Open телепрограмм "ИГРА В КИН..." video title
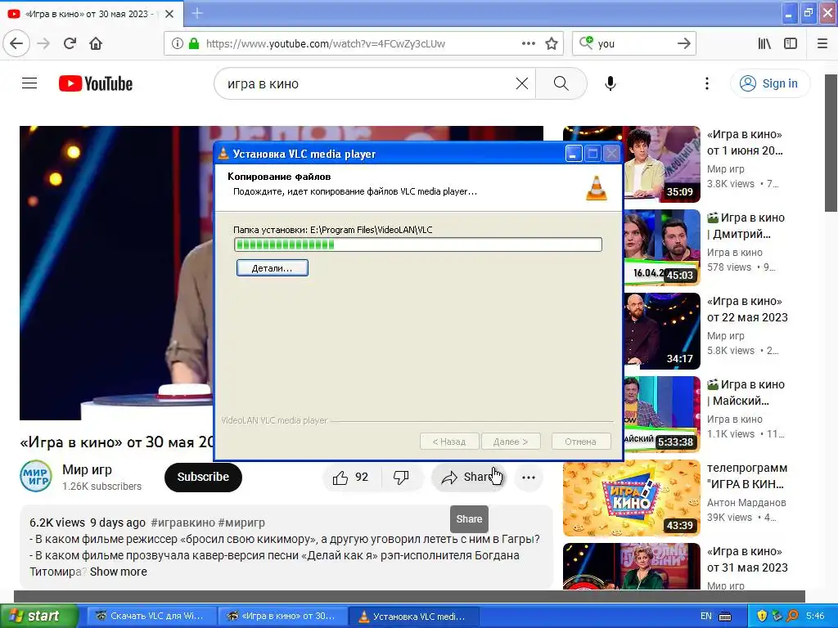Screen dimensions: 838x628 click(747, 476)
